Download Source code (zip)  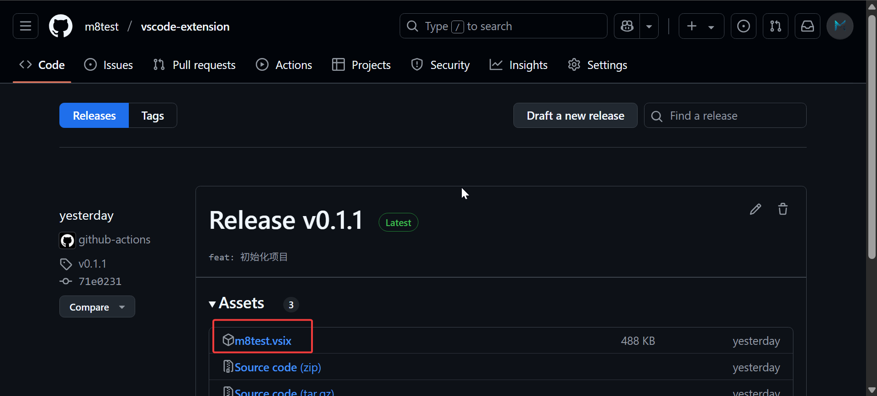[x=278, y=367]
